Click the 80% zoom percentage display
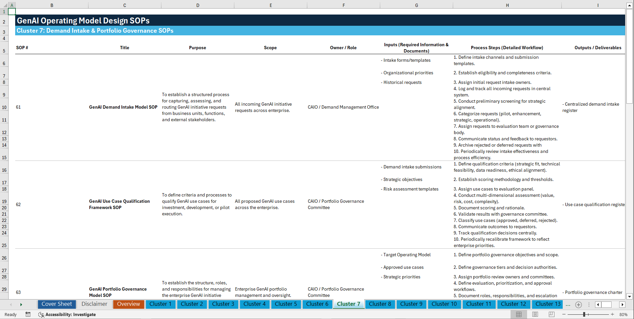 tap(624, 314)
